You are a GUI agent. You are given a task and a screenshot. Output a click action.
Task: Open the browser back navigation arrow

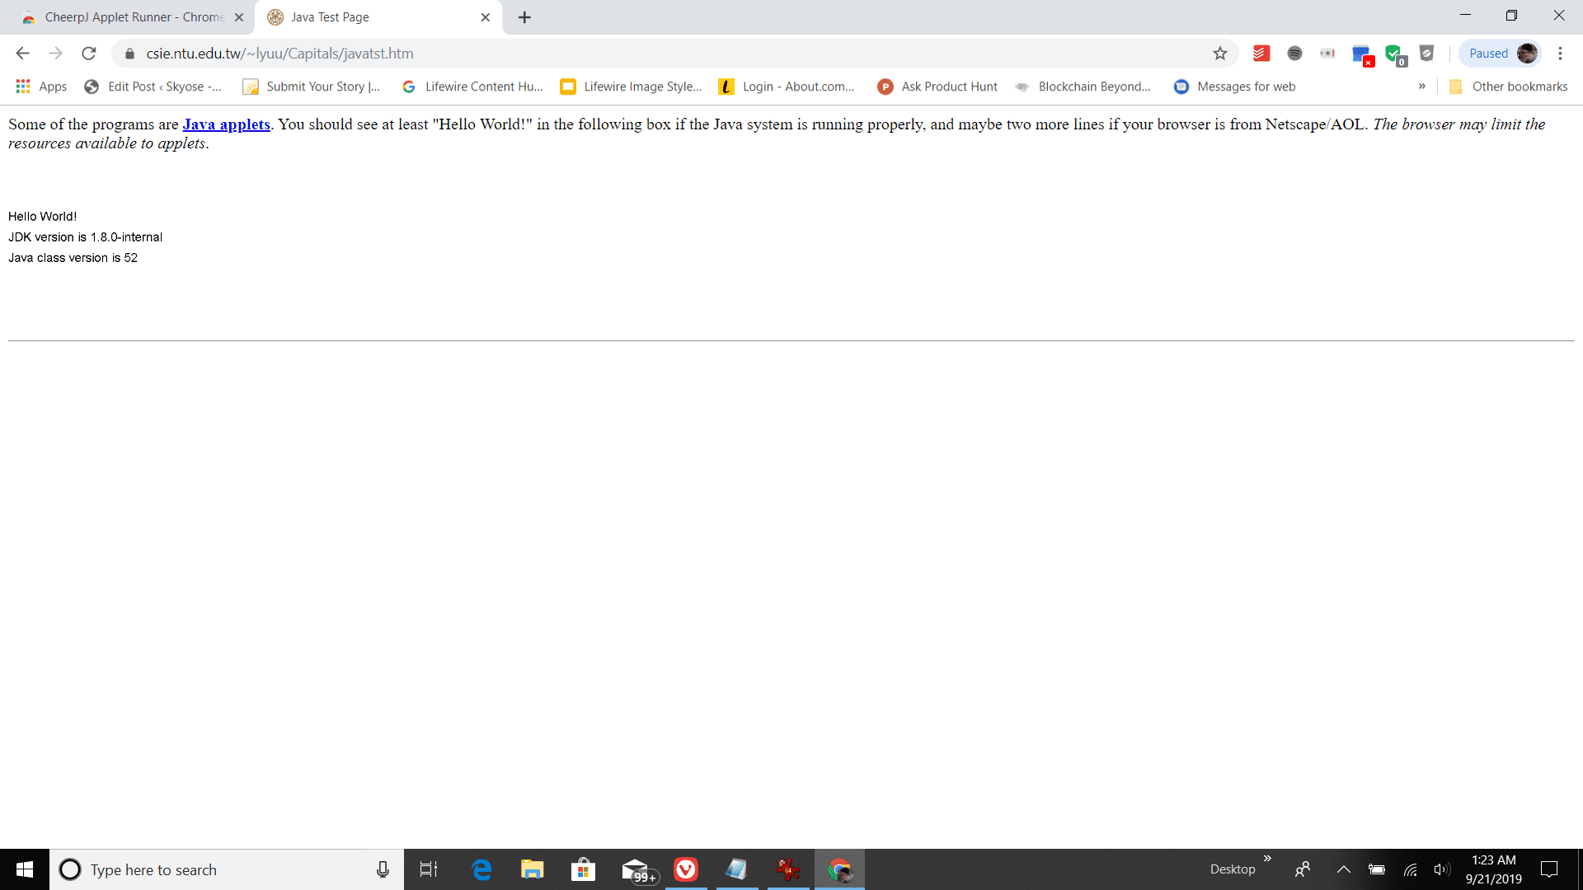[x=21, y=54]
